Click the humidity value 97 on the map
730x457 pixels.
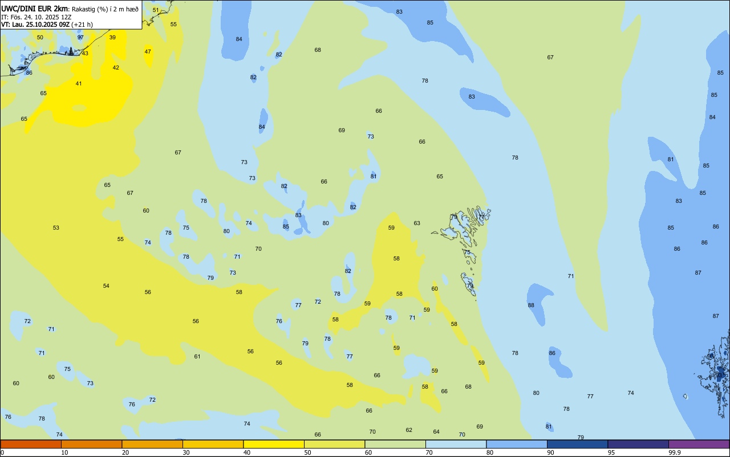point(80,38)
